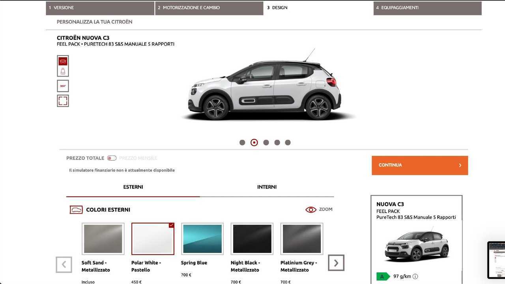The width and height of the screenshot is (505, 284).
Task: Click the Colori Esterni car icon
Action: 76,210
